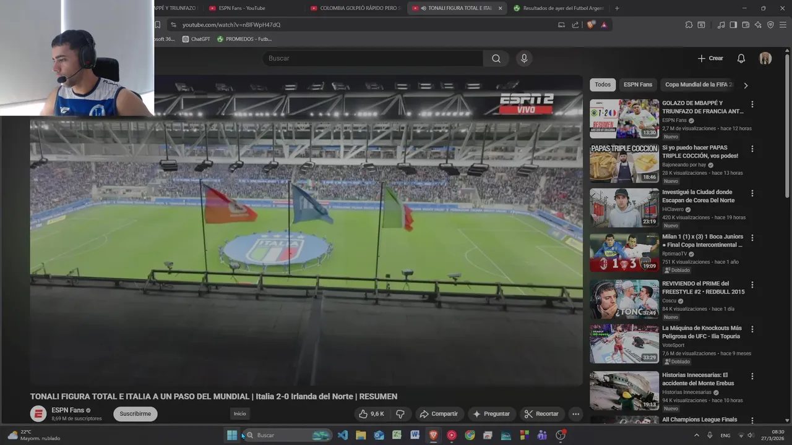Open the browser music note icon

[x=721, y=25]
